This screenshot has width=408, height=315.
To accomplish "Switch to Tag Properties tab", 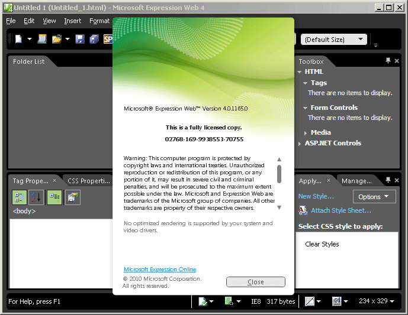I will (x=30, y=181).
